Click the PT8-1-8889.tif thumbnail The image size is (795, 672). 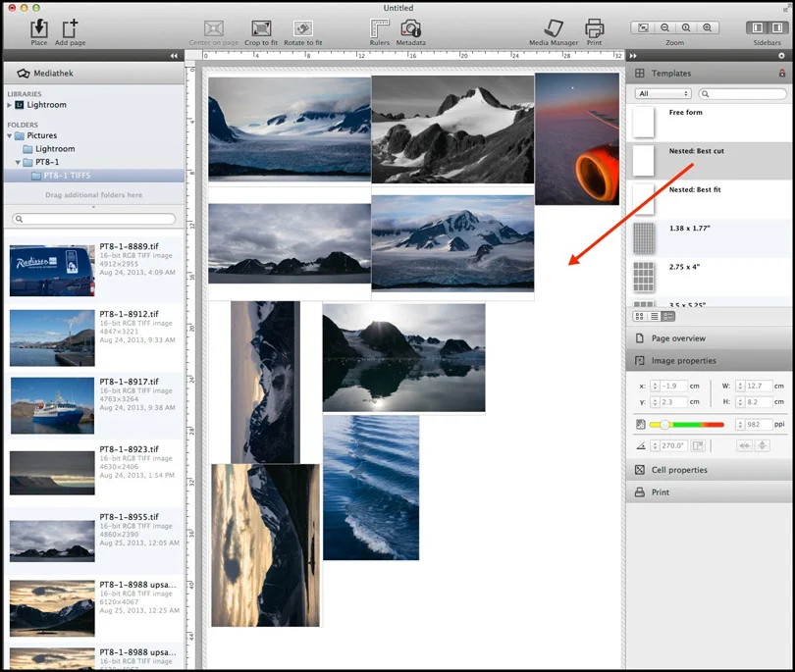(x=52, y=271)
